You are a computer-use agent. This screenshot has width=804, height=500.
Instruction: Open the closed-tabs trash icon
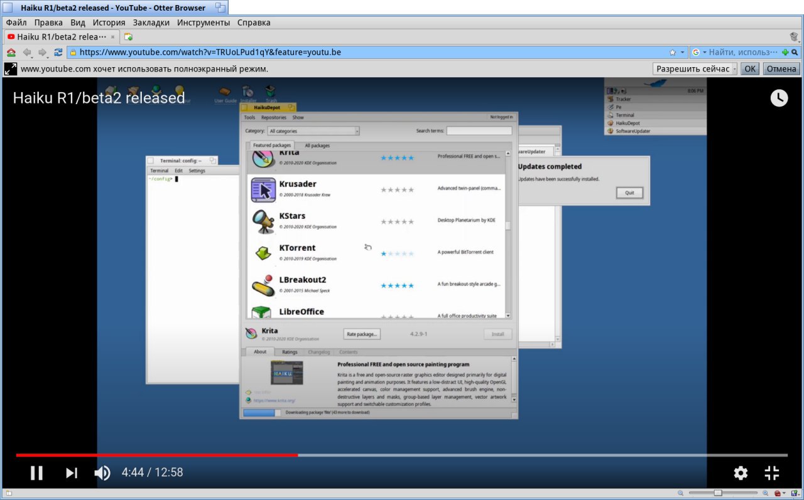point(794,36)
